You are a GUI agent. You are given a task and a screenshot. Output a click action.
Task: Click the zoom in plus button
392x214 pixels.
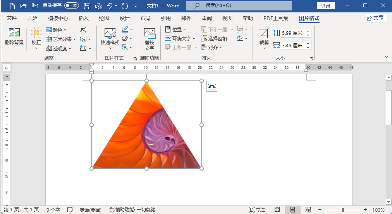[366, 210]
